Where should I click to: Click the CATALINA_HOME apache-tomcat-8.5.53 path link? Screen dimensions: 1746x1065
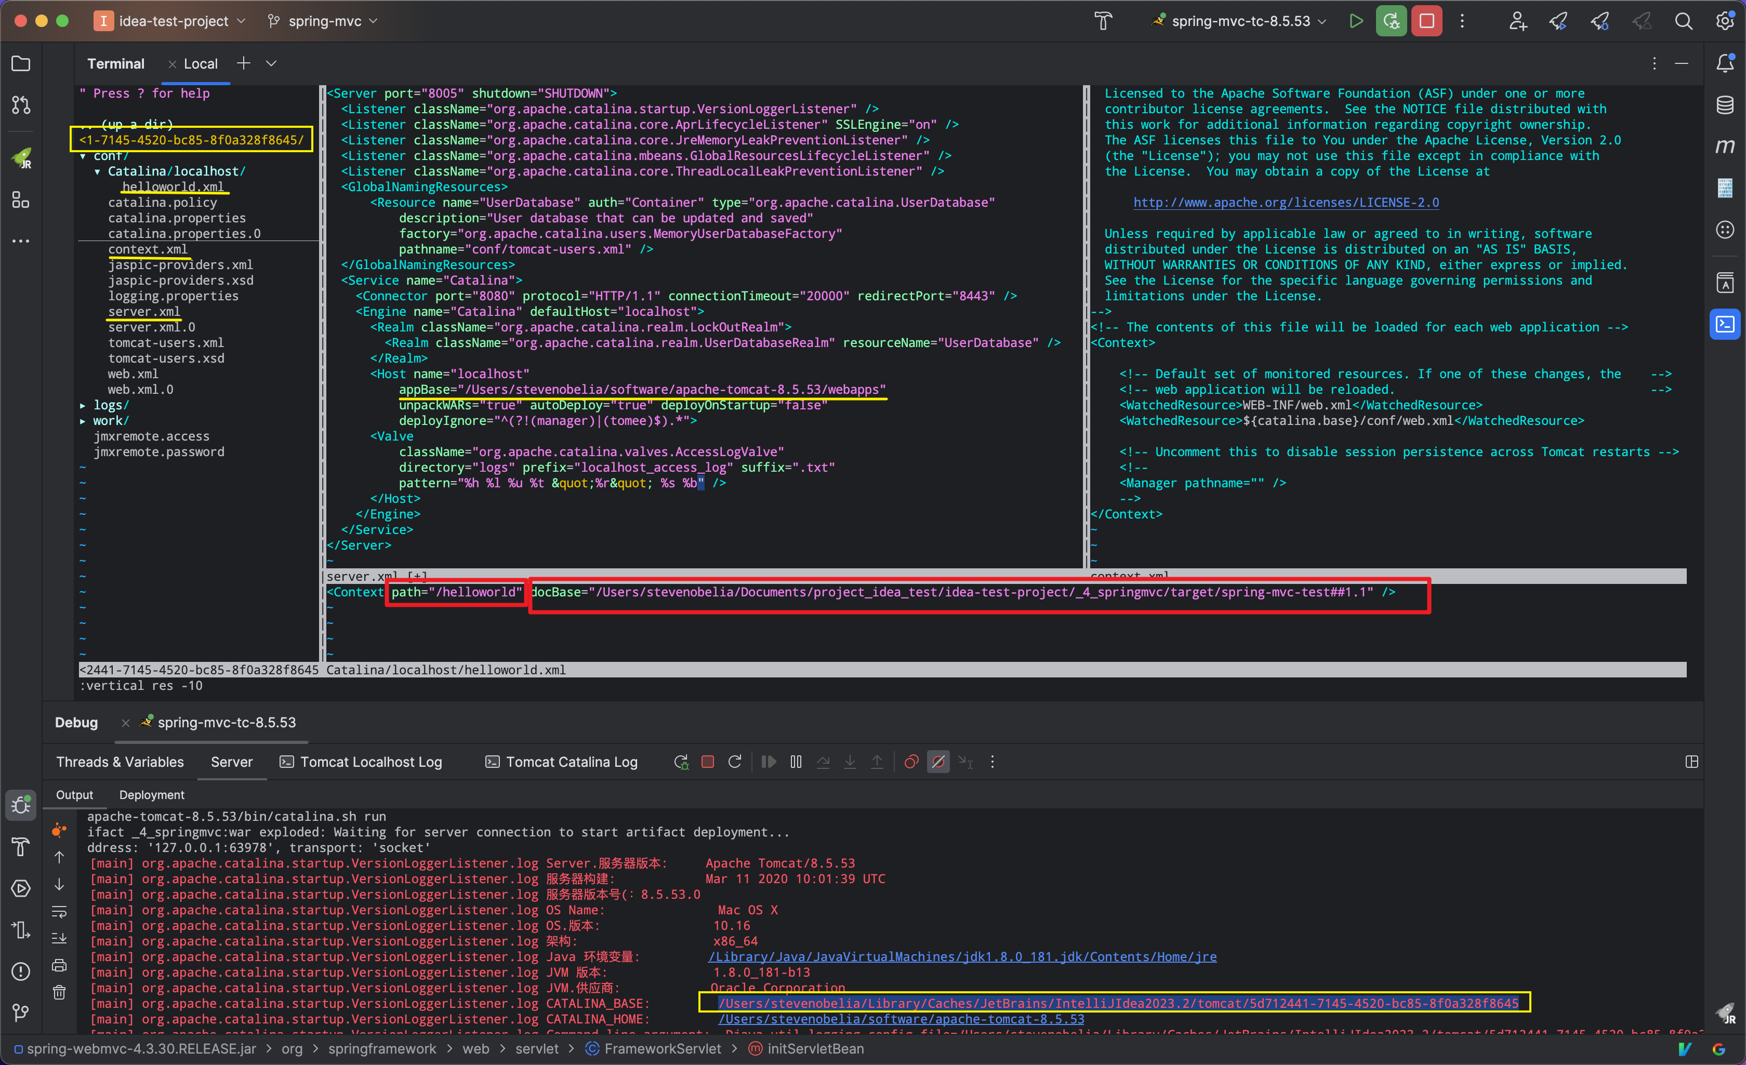901,1019
